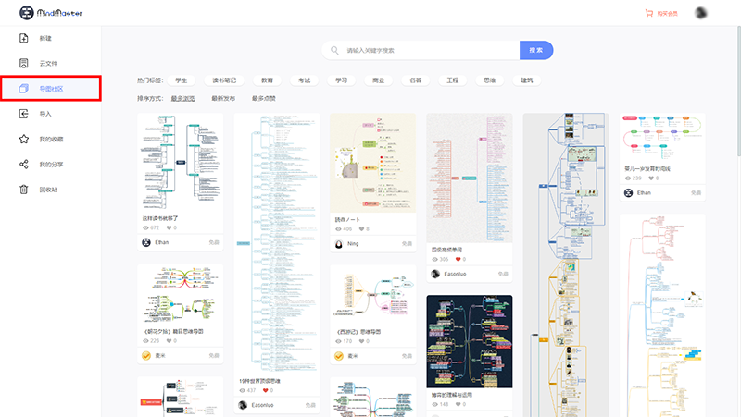This screenshot has width=741, height=417.
Task: Filter by 考试 tag
Action: pyautogui.click(x=305, y=80)
